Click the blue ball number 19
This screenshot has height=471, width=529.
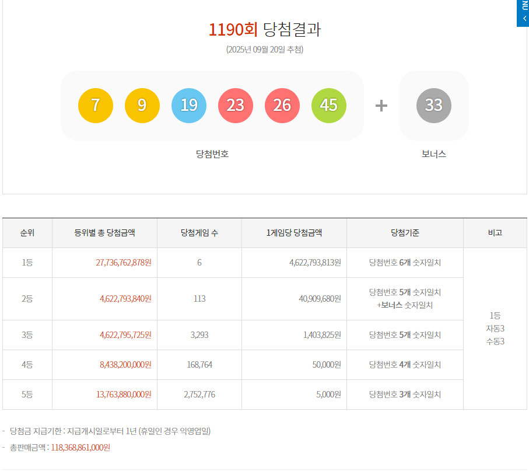click(189, 105)
